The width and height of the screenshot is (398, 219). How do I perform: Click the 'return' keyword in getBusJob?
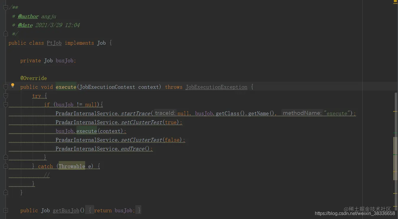point(103,210)
